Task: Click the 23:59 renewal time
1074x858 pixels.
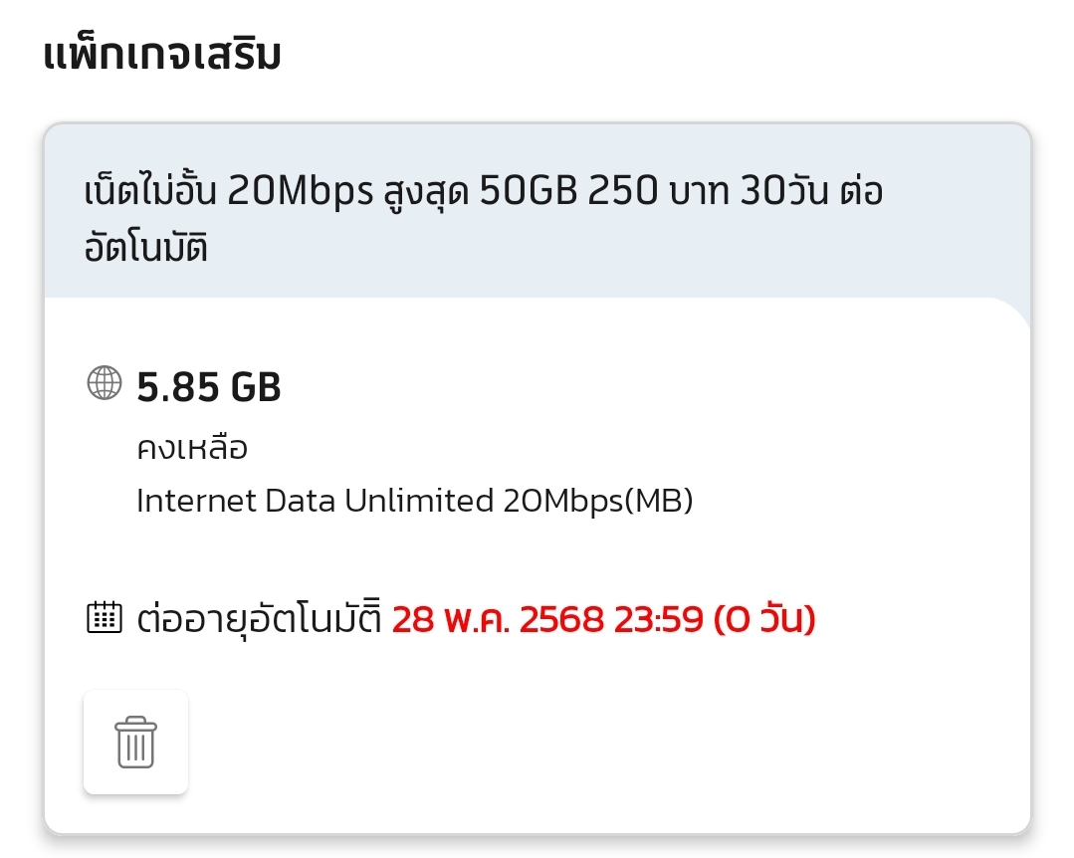Action: (659, 619)
